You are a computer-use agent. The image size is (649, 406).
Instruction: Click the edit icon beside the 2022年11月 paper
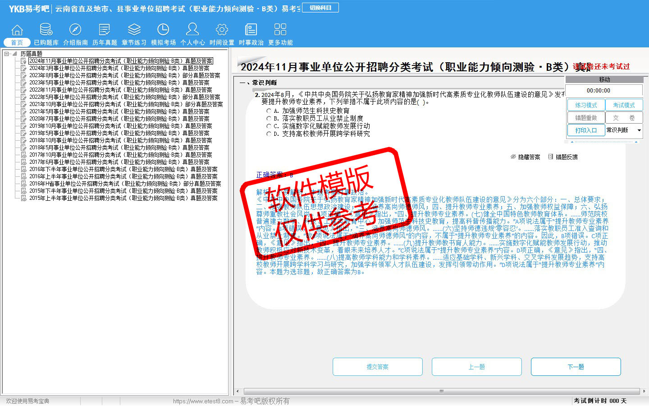point(23,90)
